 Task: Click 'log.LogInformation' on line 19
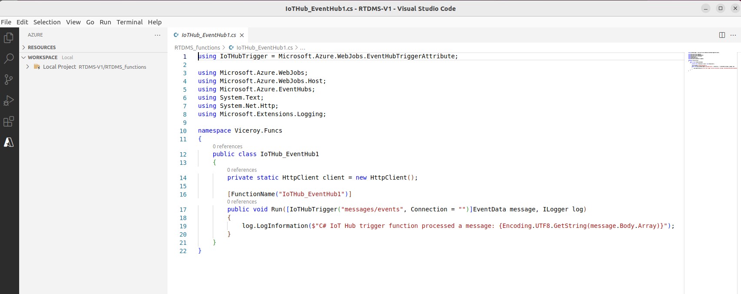(x=275, y=226)
